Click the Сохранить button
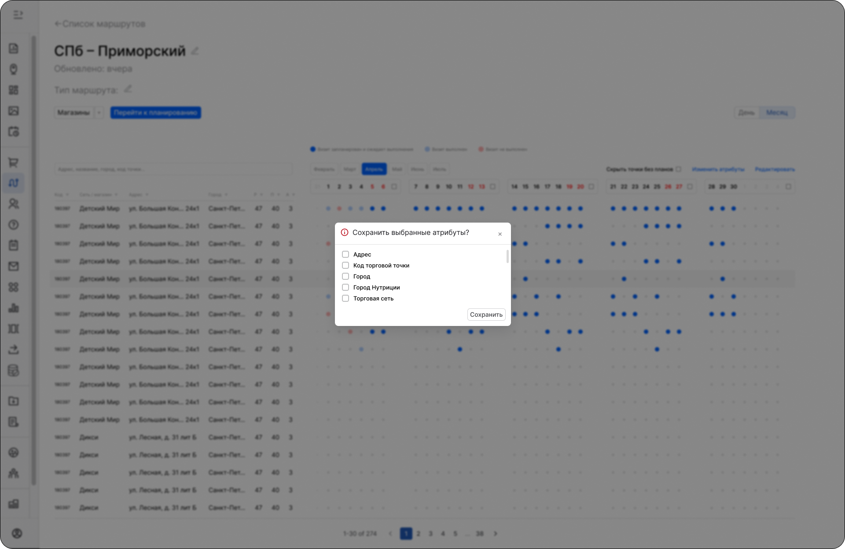Screen dimensions: 845x549 (486, 315)
